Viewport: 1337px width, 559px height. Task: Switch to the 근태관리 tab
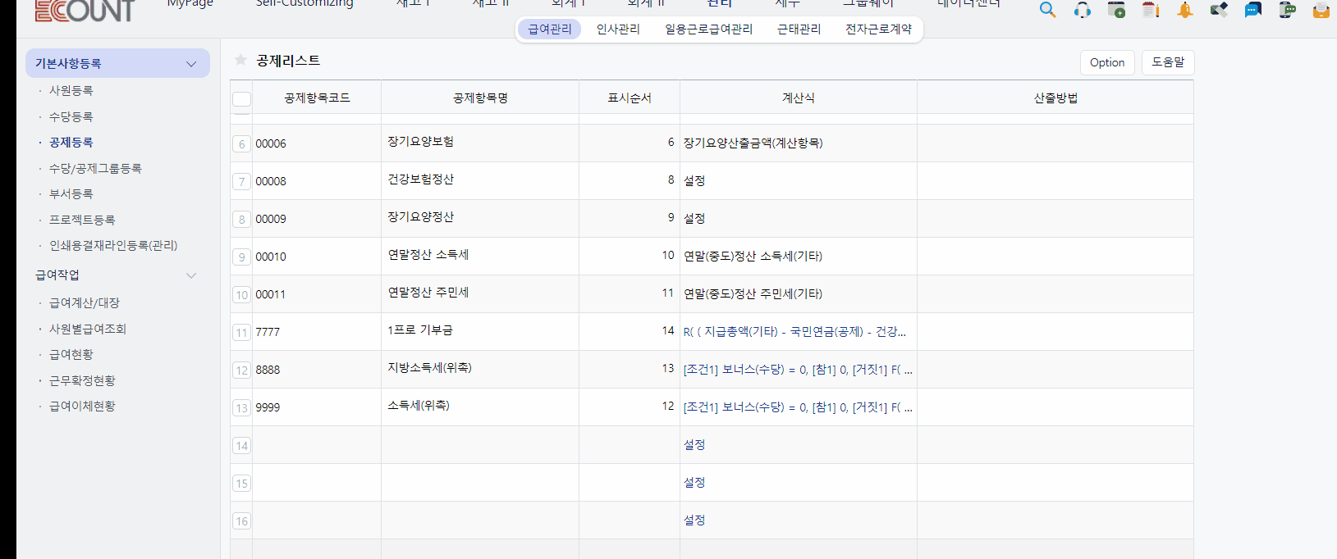pos(799,30)
